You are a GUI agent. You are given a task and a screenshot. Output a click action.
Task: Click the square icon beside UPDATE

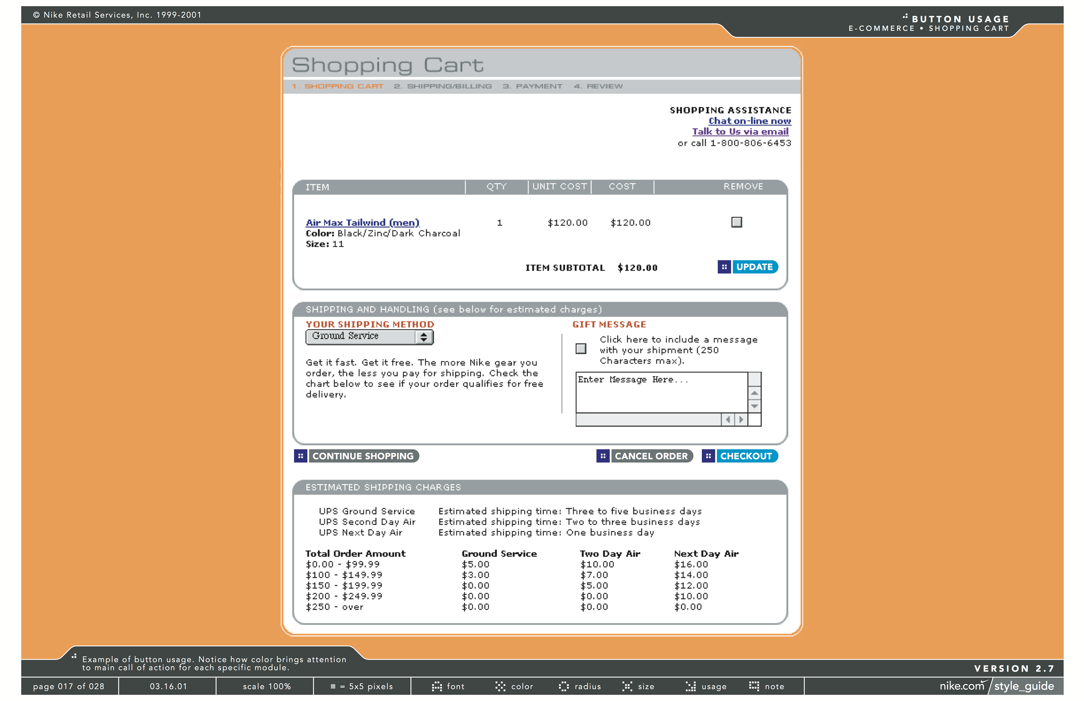tap(724, 267)
